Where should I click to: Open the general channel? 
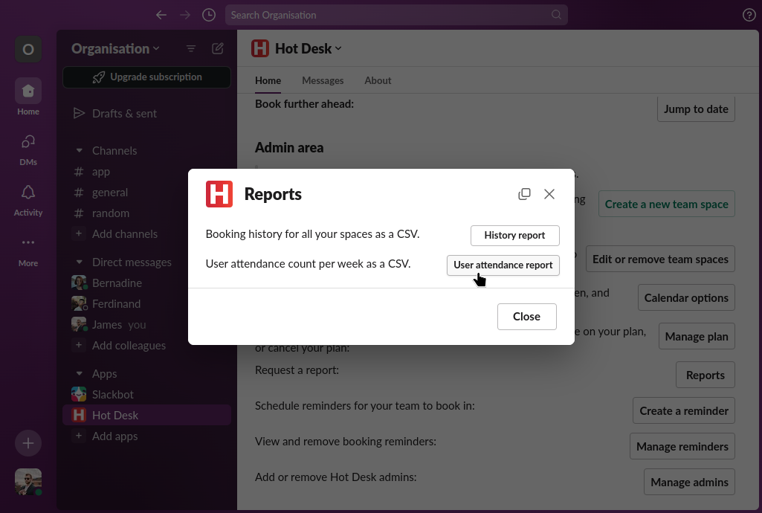click(x=146, y=193)
